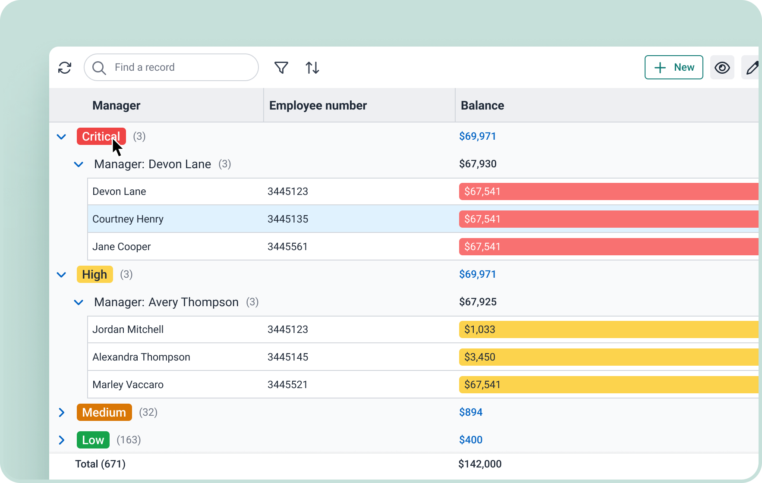This screenshot has width=762, height=483.
Task: Click the sort arrows icon
Action: (x=312, y=68)
